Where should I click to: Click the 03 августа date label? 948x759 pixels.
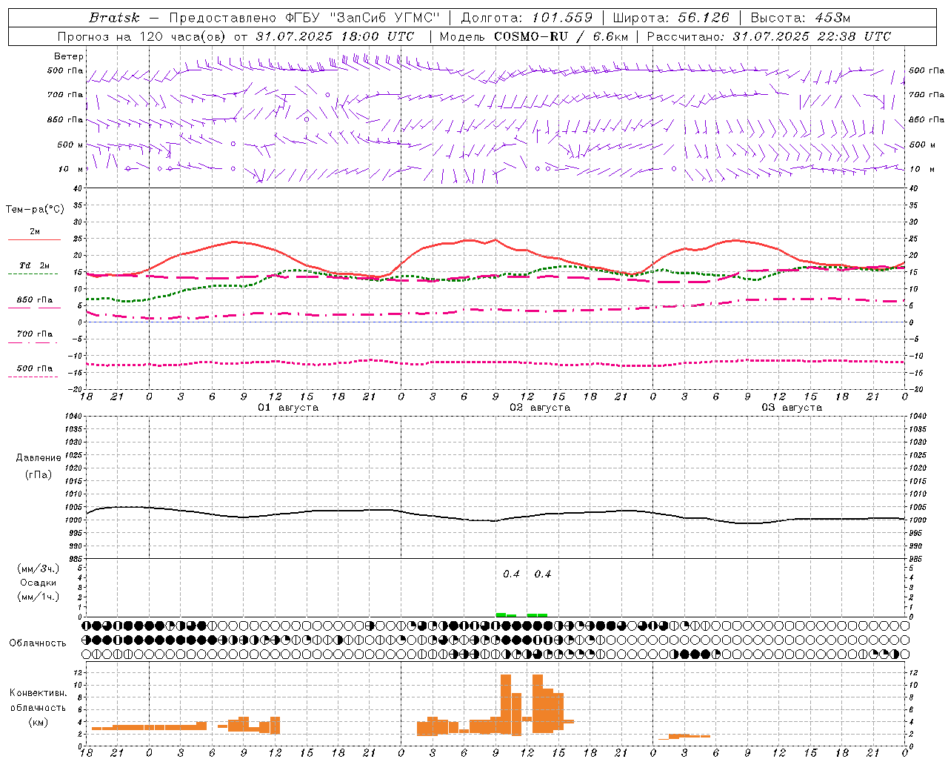792,408
